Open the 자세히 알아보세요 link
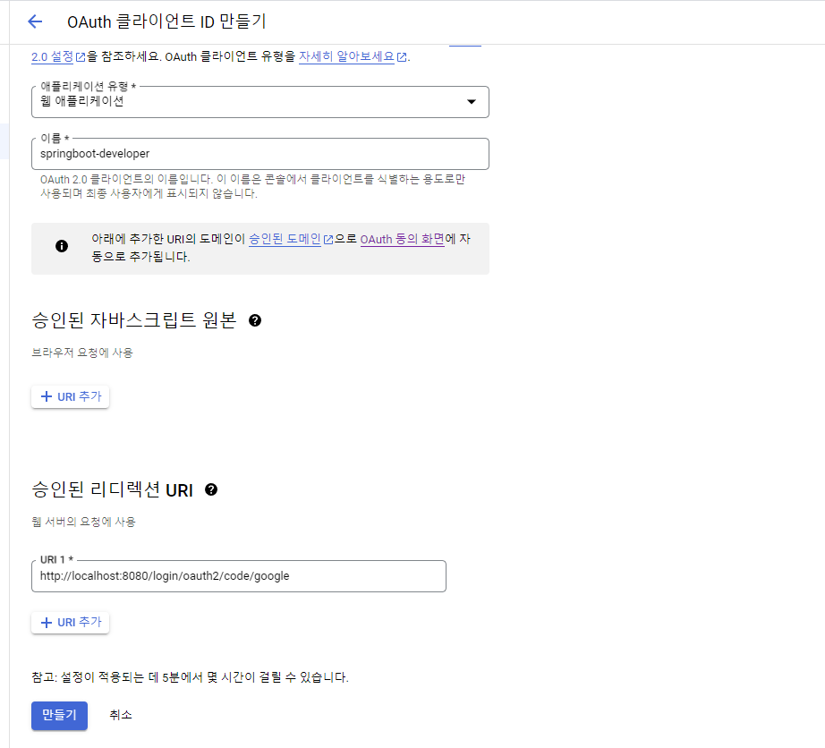 click(346, 56)
